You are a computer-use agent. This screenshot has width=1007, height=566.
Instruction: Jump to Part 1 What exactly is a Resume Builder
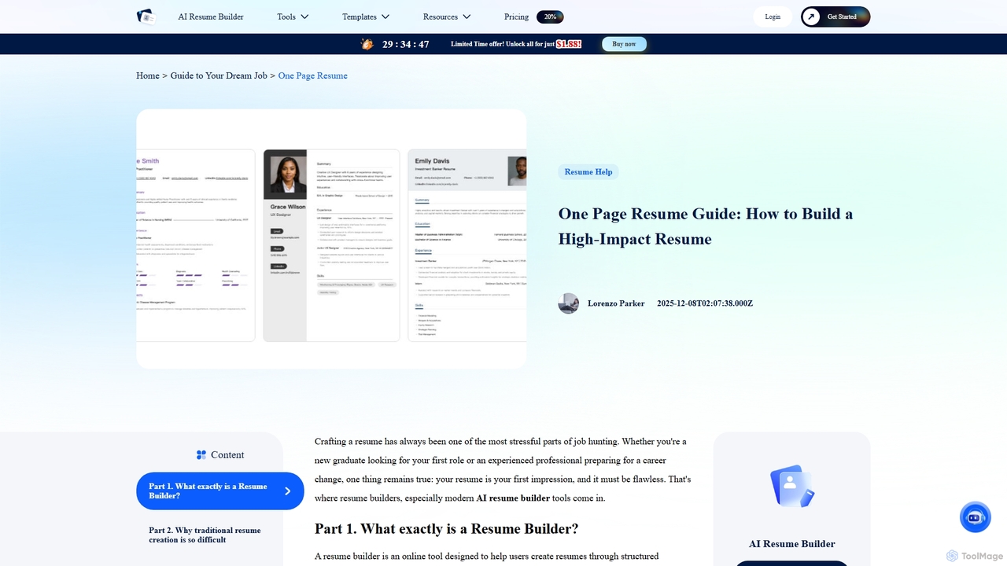pos(220,491)
